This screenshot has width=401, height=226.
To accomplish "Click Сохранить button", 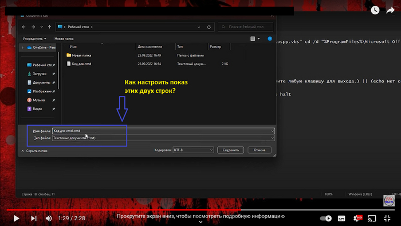I will click(230, 150).
